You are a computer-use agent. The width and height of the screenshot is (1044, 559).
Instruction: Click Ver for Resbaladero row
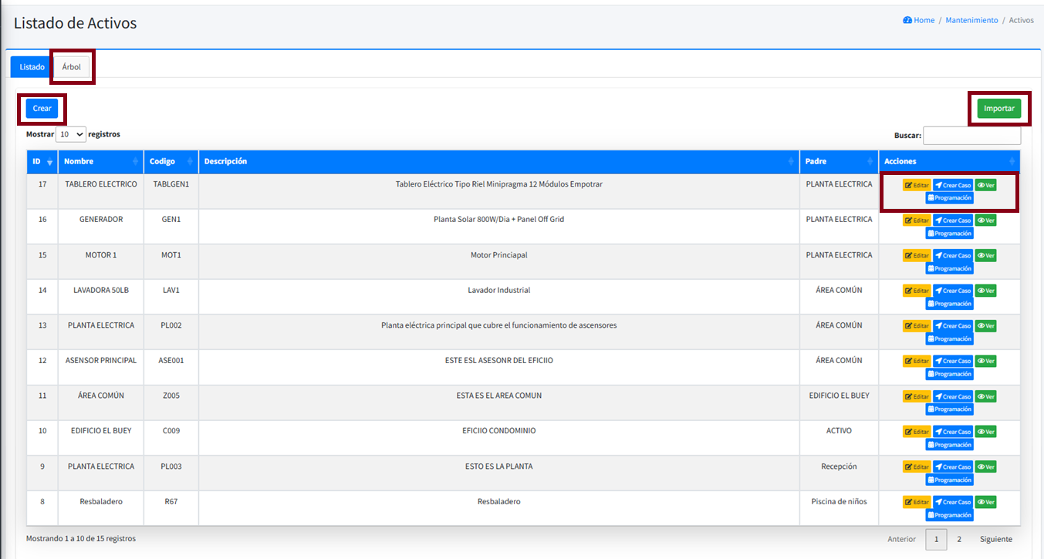(x=985, y=502)
